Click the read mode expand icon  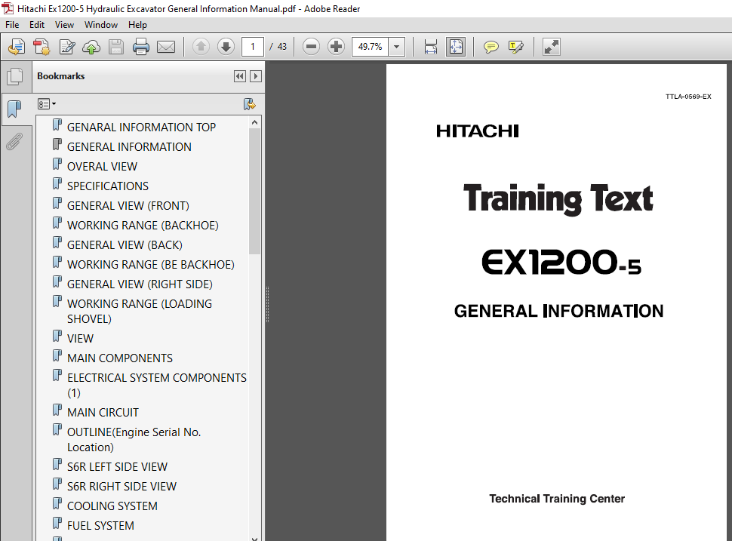point(552,47)
